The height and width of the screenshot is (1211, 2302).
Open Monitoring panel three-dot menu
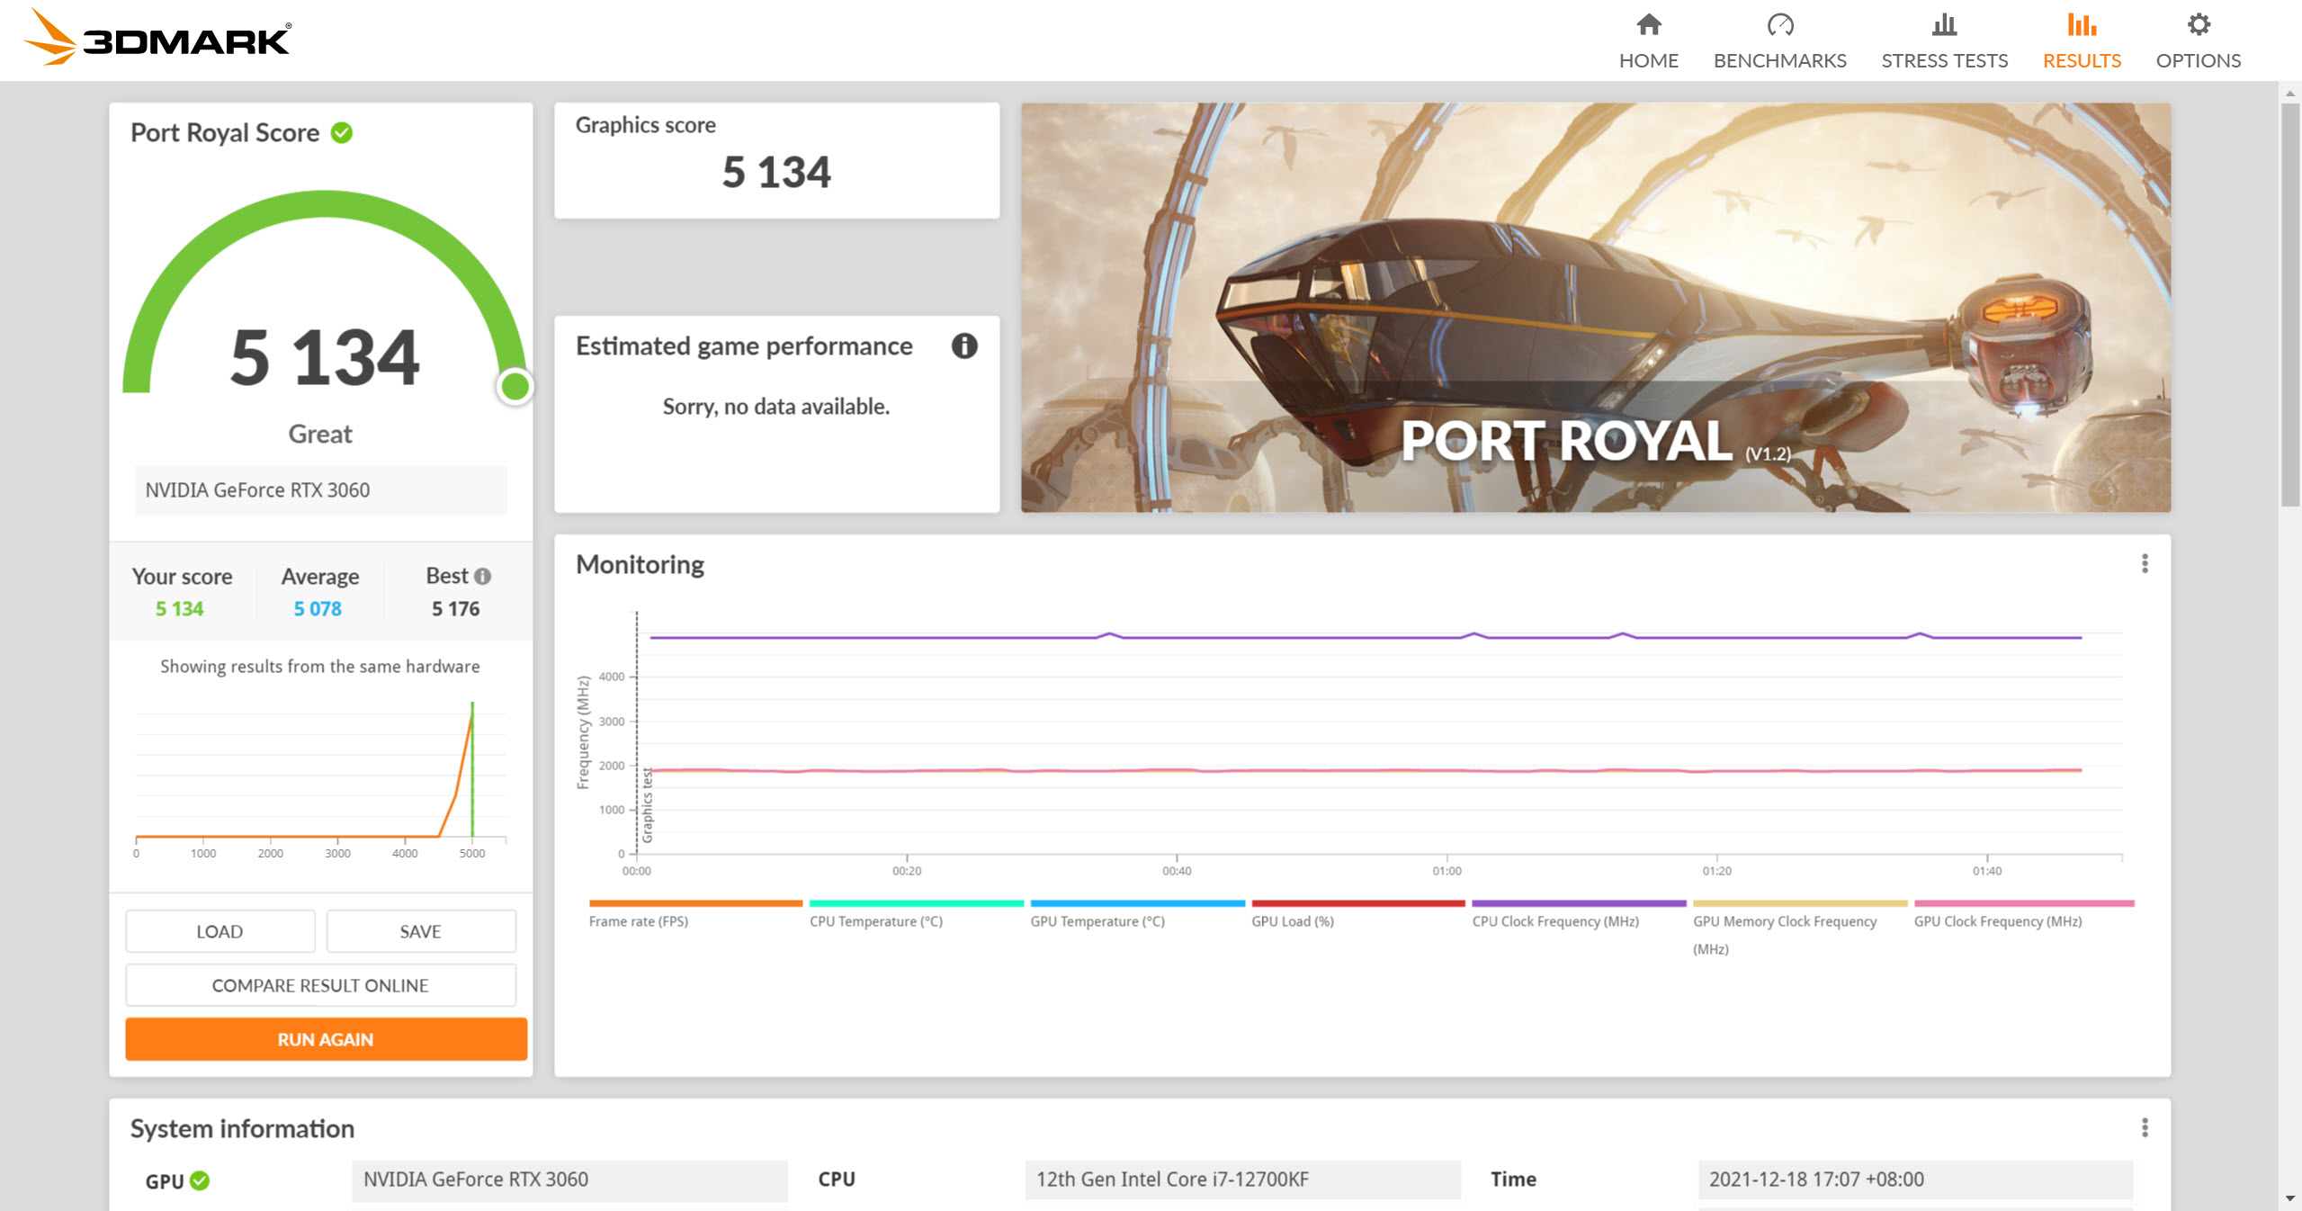[x=2145, y=564]
